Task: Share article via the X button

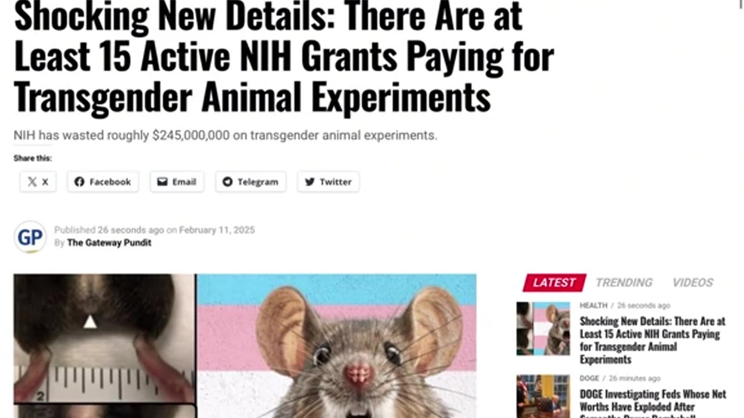Action: click(38, 182)
